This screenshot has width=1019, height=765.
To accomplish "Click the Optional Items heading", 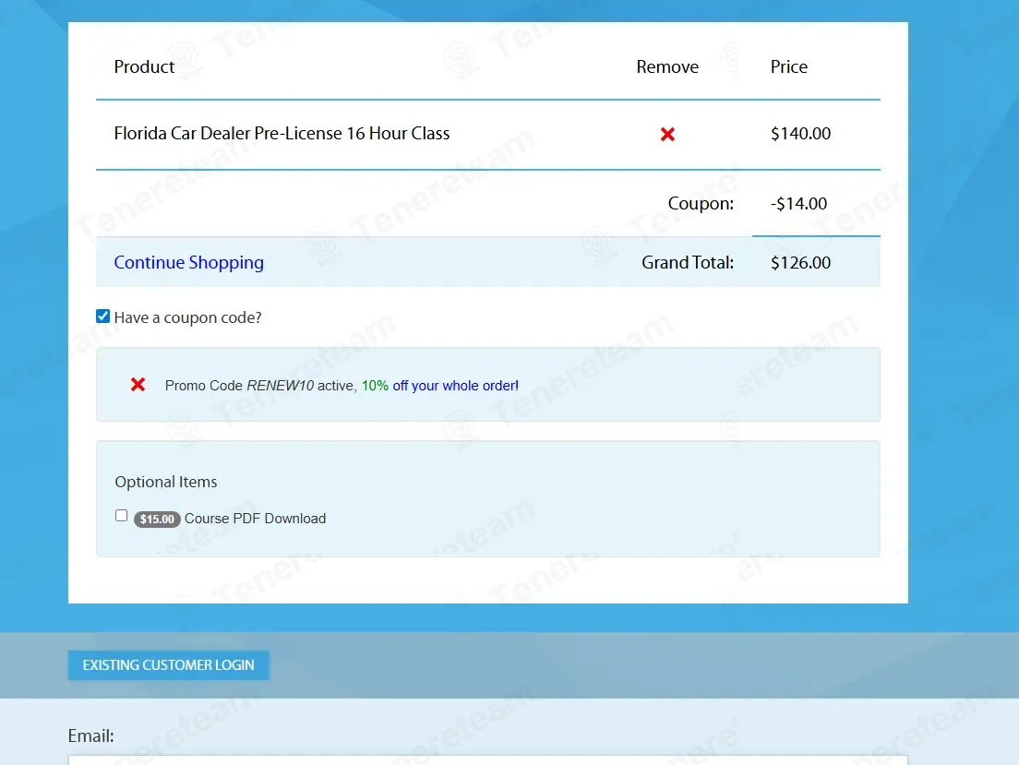I will (x=166, y=482).
